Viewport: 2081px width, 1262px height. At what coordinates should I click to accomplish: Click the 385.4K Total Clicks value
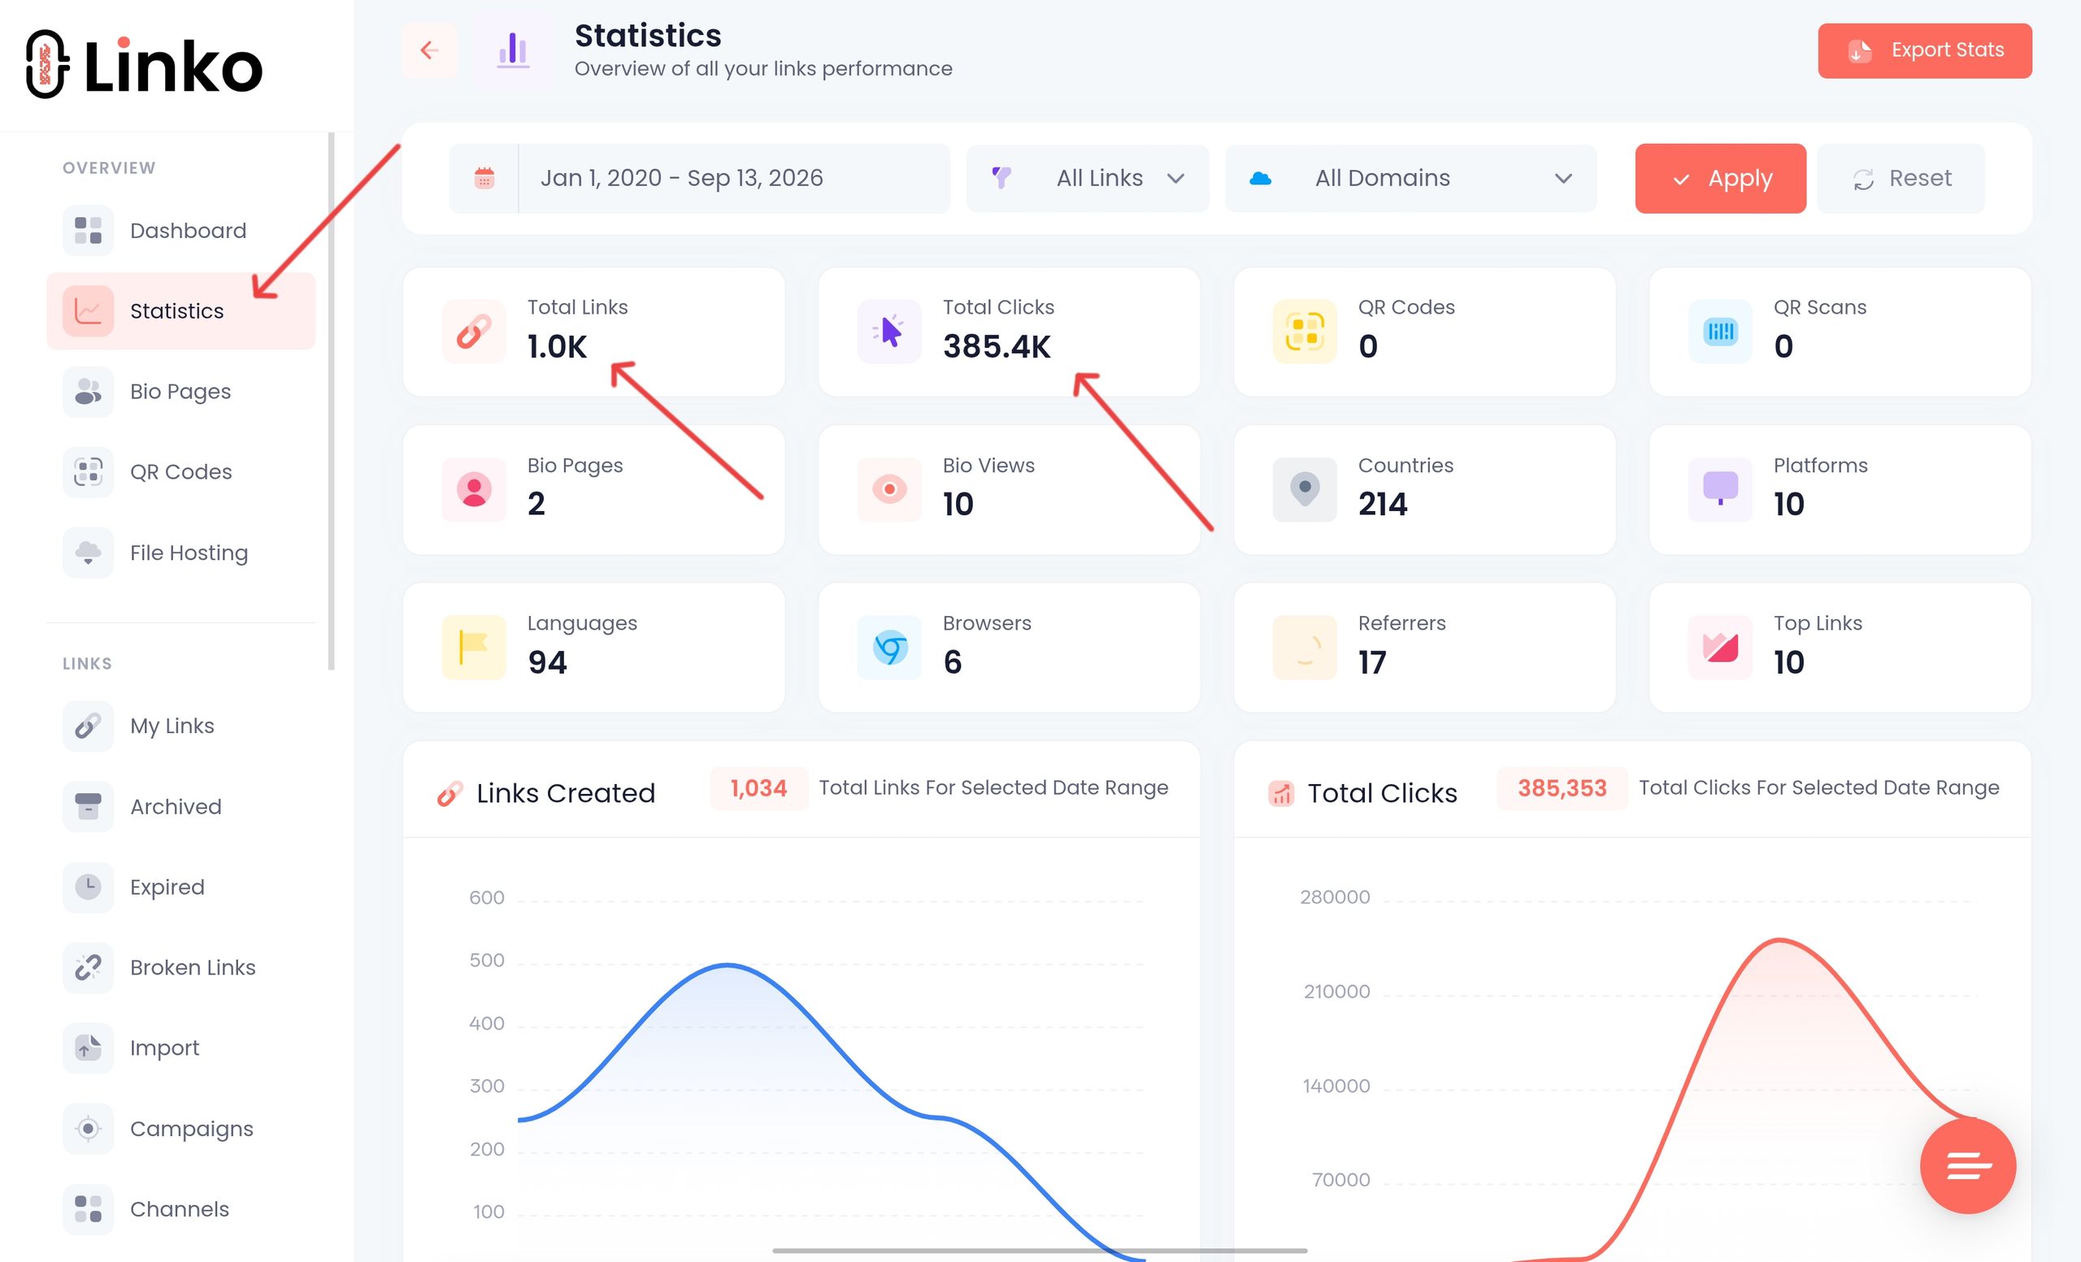tap(997, 347)
